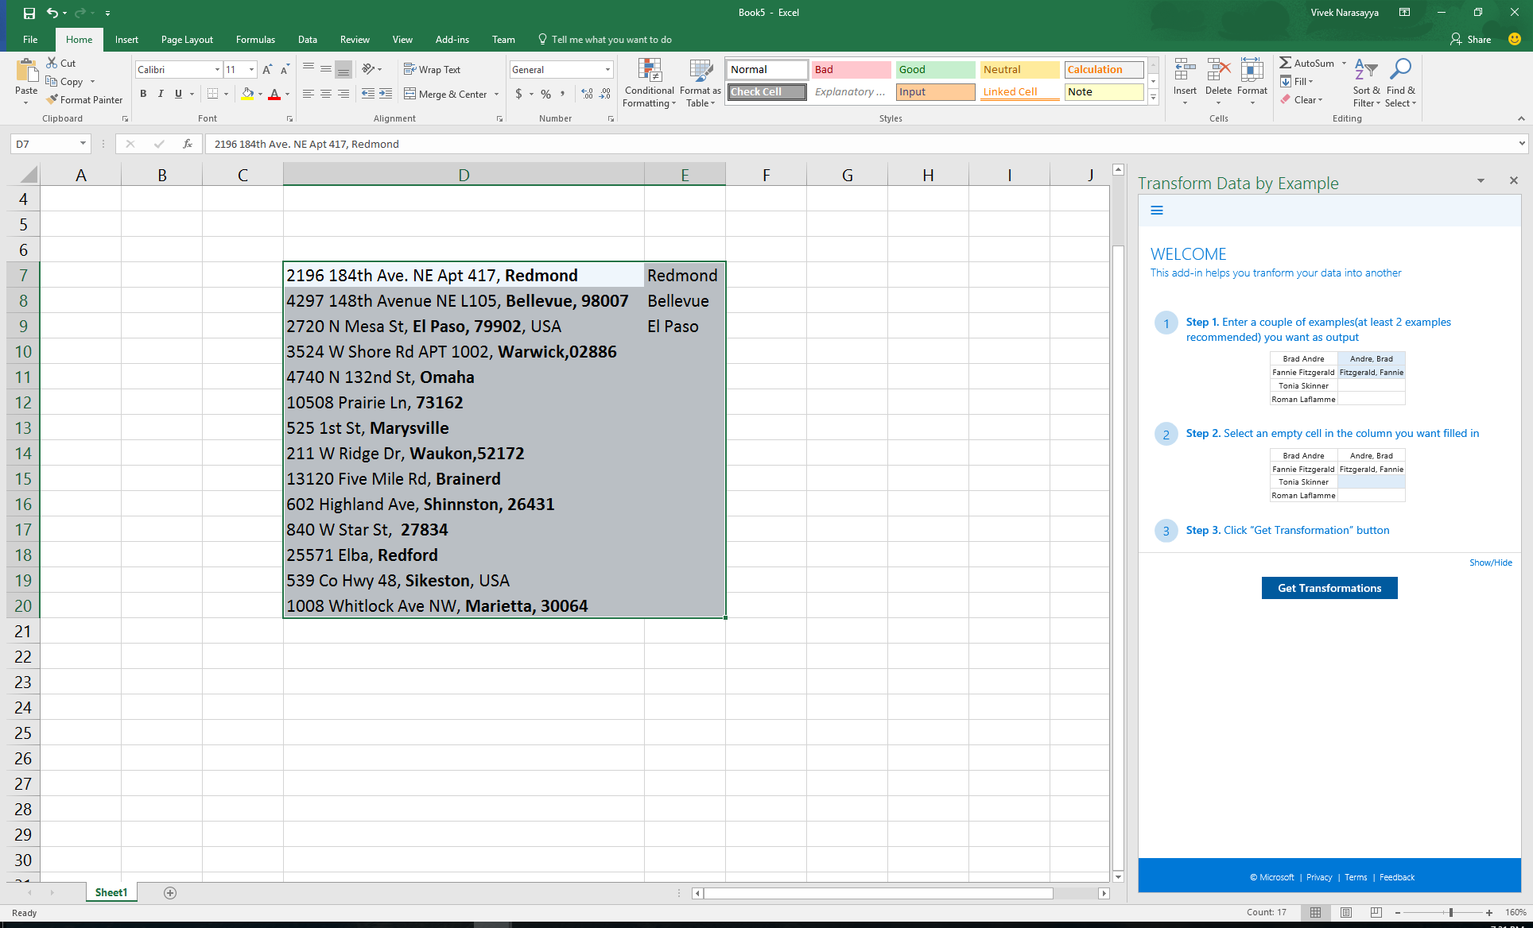Screen dimensions: 1533x928
Task: Click the Insert Function fx icon
Action: tap(188, 144)
